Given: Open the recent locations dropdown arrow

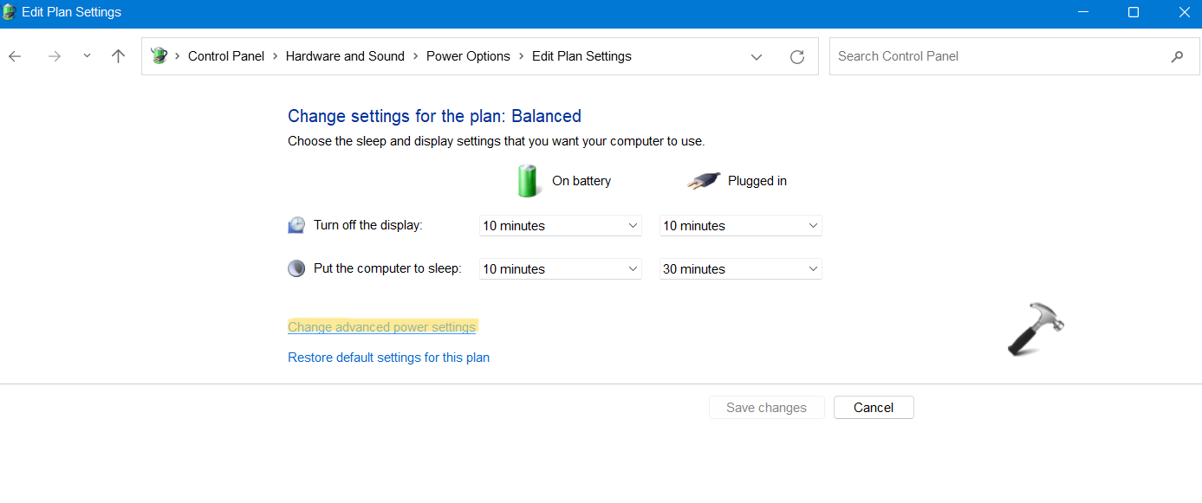Looking at the screenshot, I should pyautogui.click(x=87, y=56).
